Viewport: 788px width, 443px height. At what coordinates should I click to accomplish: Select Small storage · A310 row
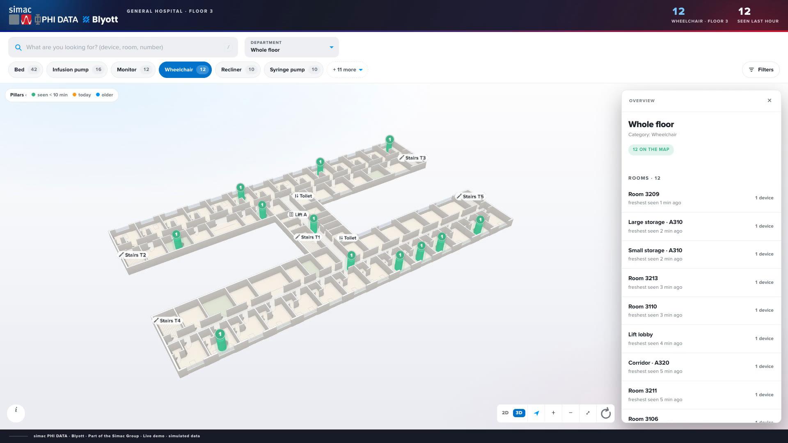point(701,254)
